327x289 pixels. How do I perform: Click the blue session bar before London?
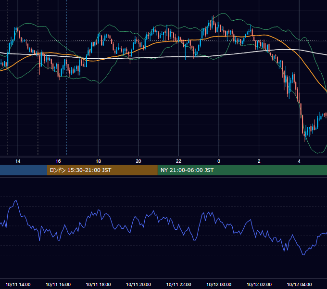point(24,170)
